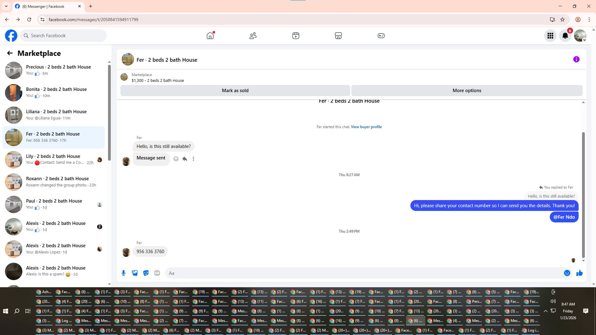This screenshot has height=335, width=596.
Task: Click the message text input field
Action: tap(363, 273)
